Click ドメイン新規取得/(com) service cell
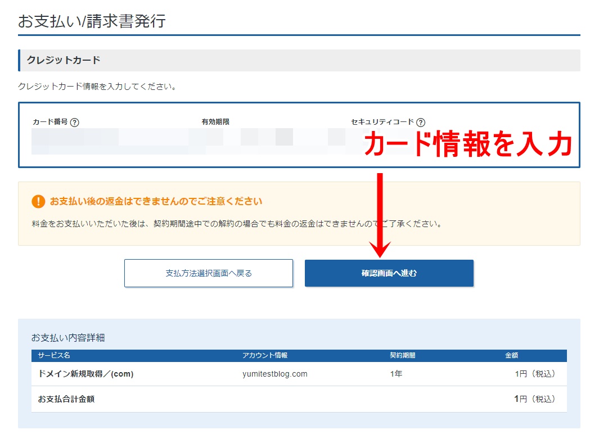The image size is (590, 439). 86,374
